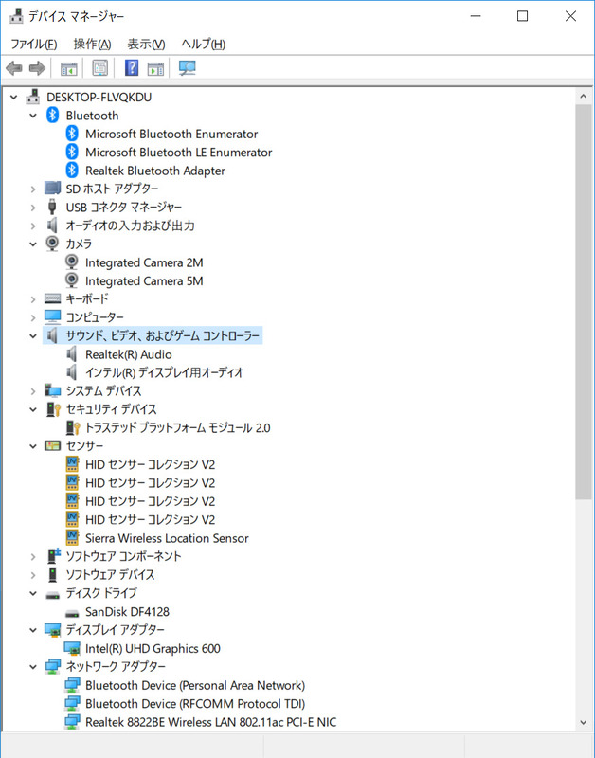The height and width of the screenshot is (758, 595).
Task: Click the キーボード keyboard icon
Action: coord(52,298)
